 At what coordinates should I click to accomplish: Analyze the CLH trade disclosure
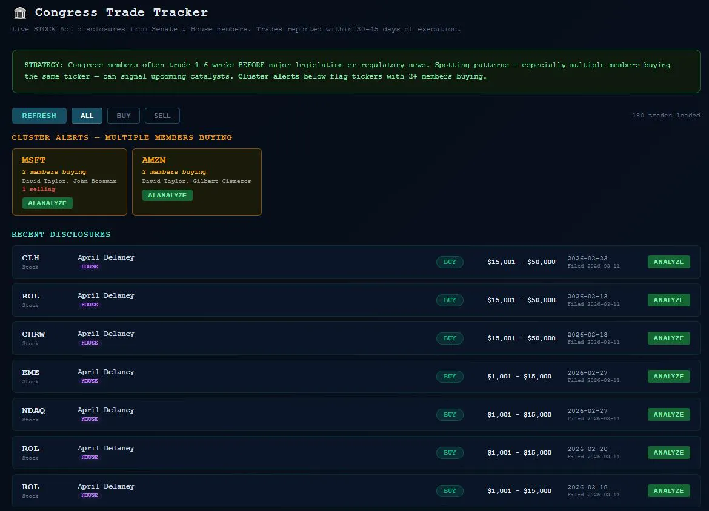[669, 262]
